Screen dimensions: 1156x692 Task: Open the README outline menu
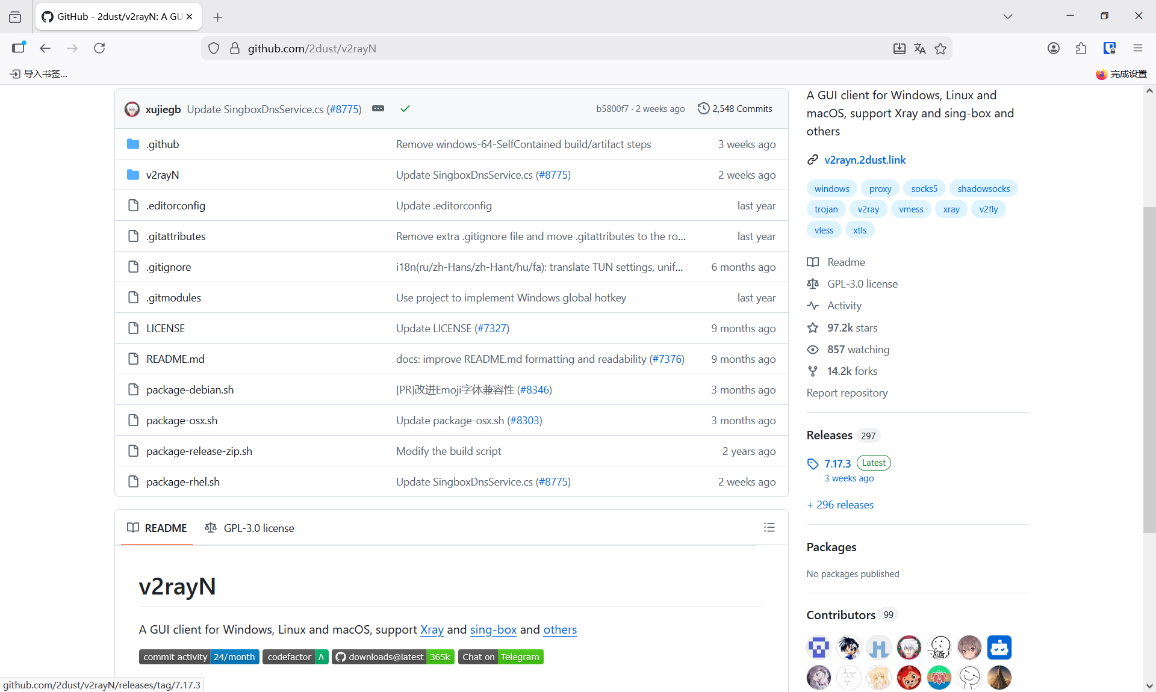click(769, 527)
